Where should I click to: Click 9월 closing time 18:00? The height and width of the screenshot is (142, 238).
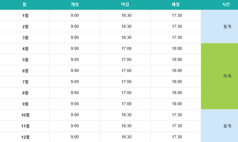click(x=177, y=104)
